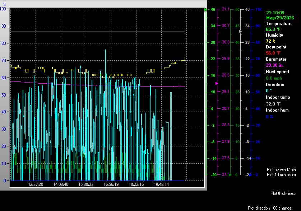Click the 21:10:09 clock readout
This screenshot has height=211, width=301.
click(x=275, y=13)
